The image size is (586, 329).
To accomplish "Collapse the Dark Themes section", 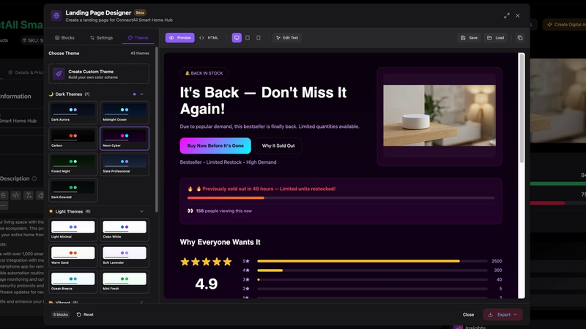I will point(141,94).
